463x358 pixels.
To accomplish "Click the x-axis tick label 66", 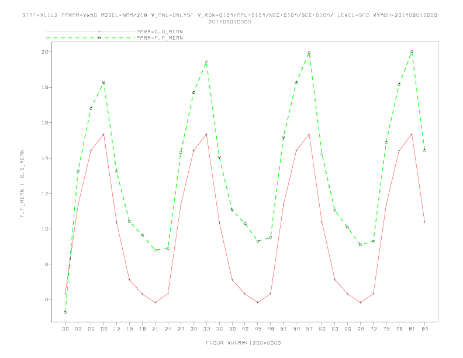I will click(x=348, y=329).
